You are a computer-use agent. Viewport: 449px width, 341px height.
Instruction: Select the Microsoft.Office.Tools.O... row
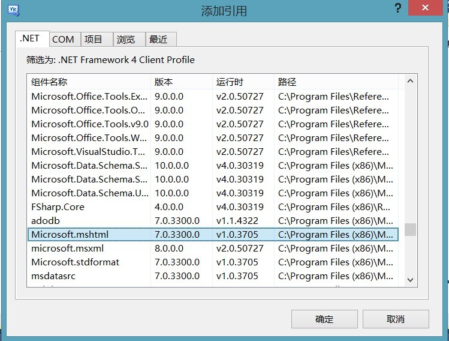pos(213,110)
